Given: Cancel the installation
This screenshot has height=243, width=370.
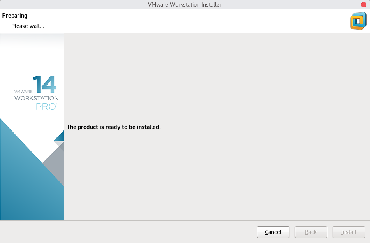Looking at the screenshot, I should pos(273,232).
